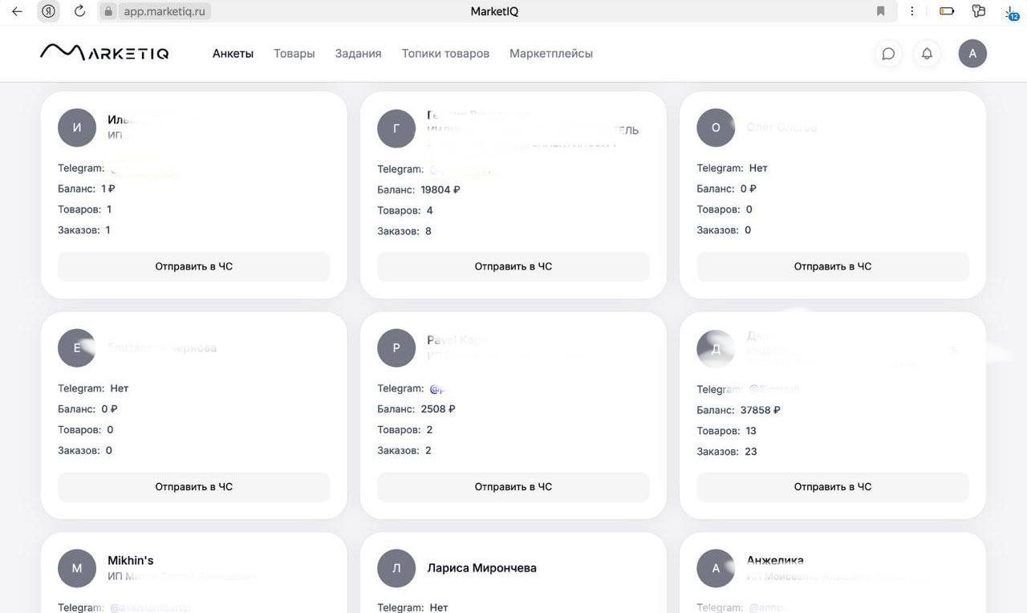Image resolution: width=1027 pixels, height=613 pixels.
Task: Click Анжелика's card avatar А
Action: (716, 568)
